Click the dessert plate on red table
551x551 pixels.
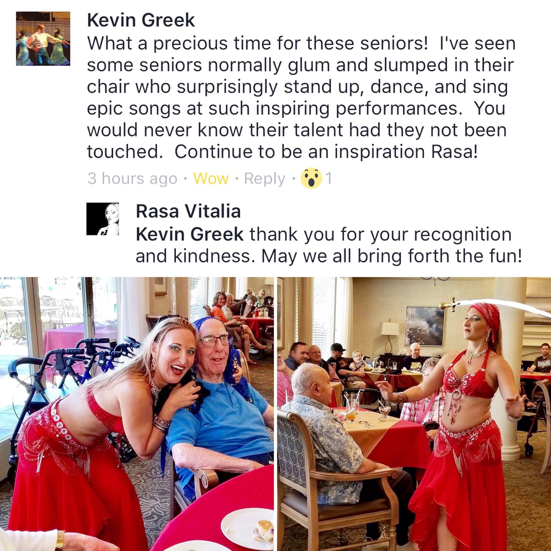(248, 529)
